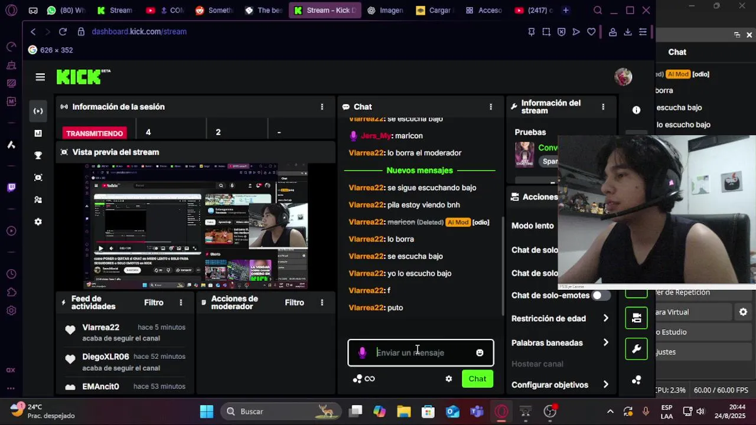Expand Configurar objetivos
The image size is (756, 425).
pyautogui.click(x=559, y=385)
